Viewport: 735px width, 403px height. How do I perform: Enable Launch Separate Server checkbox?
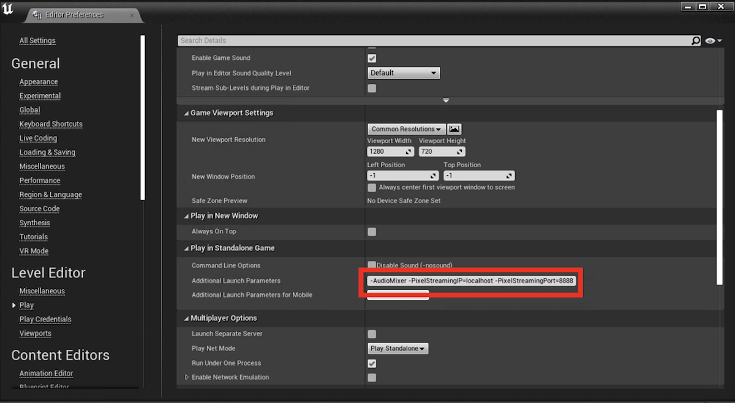(x=372, y=334)
